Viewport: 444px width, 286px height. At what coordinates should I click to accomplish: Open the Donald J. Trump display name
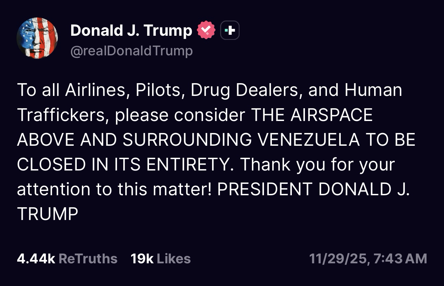(131, 31)
